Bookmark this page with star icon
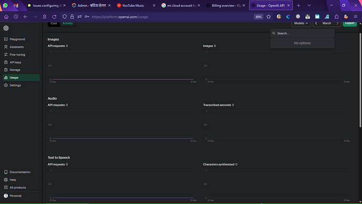This screenshot has height=204, width=362. click(x=269, y=17)
